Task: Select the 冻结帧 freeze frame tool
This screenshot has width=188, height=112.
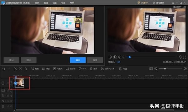Action: (x=70, y=69)
